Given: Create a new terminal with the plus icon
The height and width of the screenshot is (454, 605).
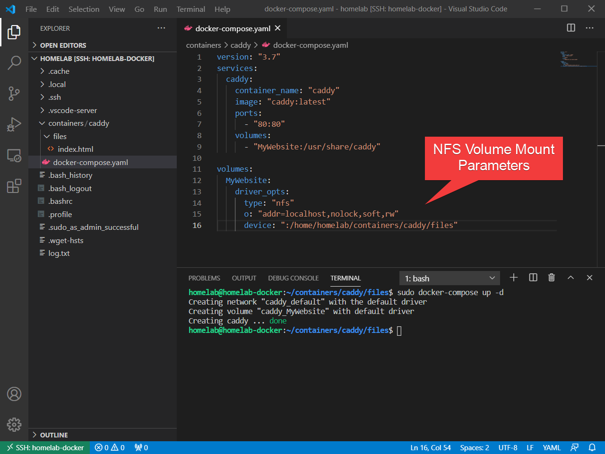Looking at the screenshot, I should click(514, 278).
